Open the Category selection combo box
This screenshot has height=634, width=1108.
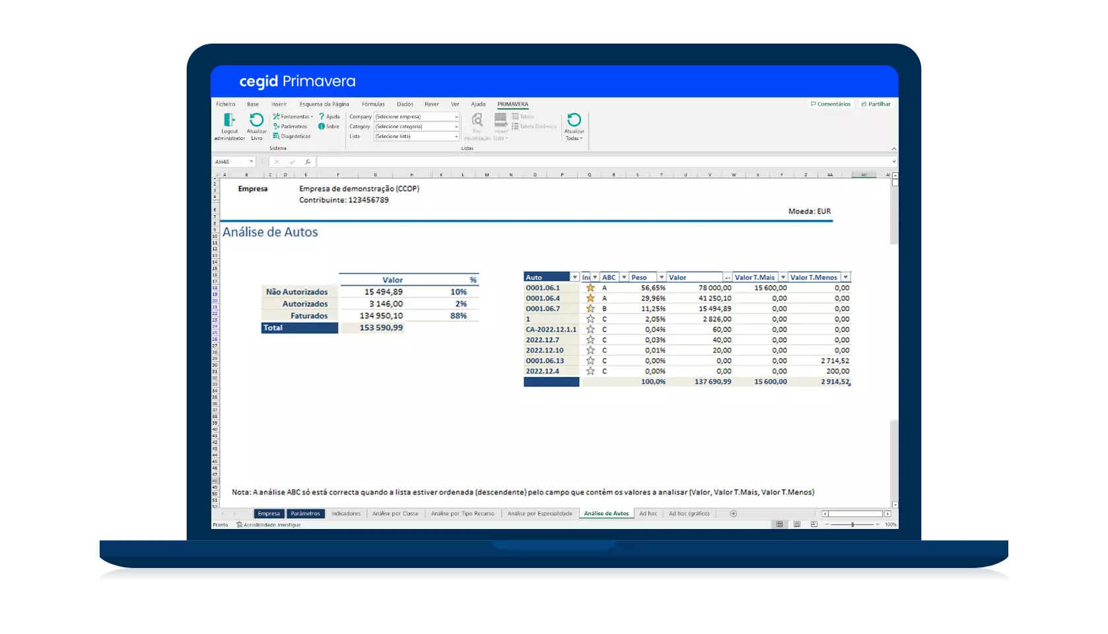417,127
